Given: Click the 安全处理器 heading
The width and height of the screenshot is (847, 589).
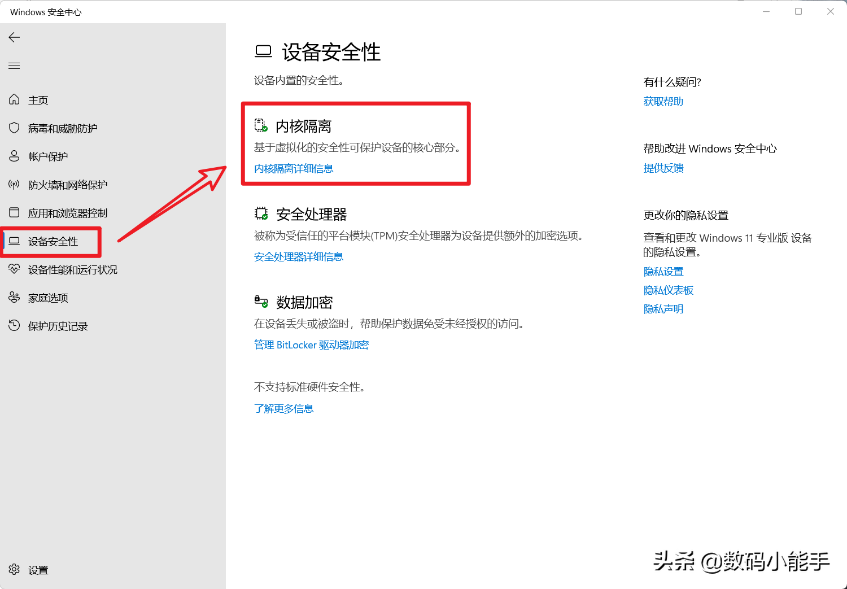Looking at the screenshot, I should [312, 214].
